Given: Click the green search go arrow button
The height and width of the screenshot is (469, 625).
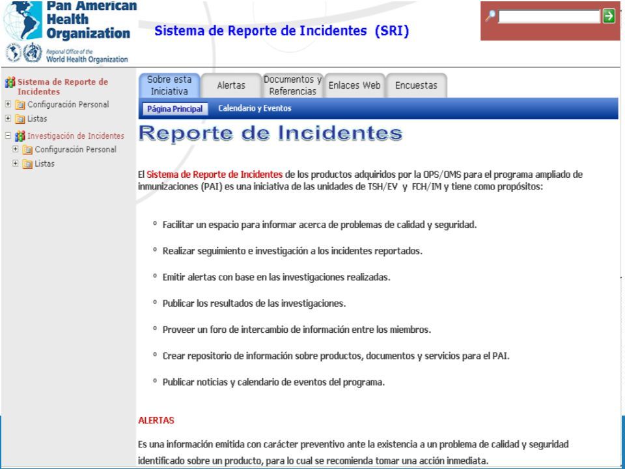Looking at the screenshot, I should 609,16.
